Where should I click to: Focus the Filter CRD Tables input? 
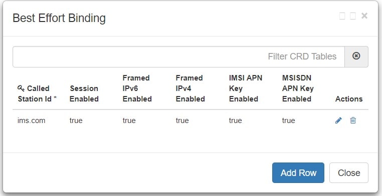[178, 56]
